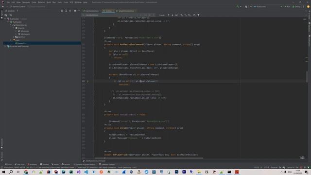
Task: Open the Build menu
Action: pos(49,2)
